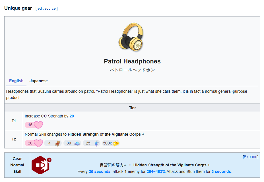Screen dimensions: 264x182
Task: Click the 254~483% attack value
Action: point(156,171)
